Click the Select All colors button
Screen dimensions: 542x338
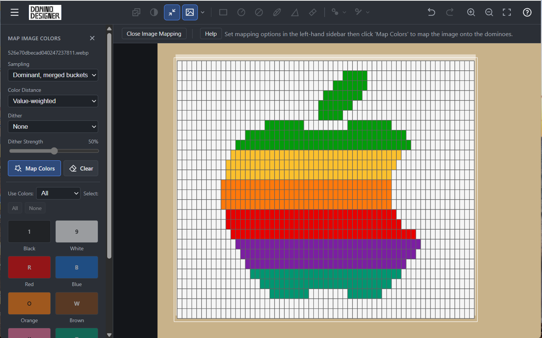pyautogui.click(x=15, y=208)
